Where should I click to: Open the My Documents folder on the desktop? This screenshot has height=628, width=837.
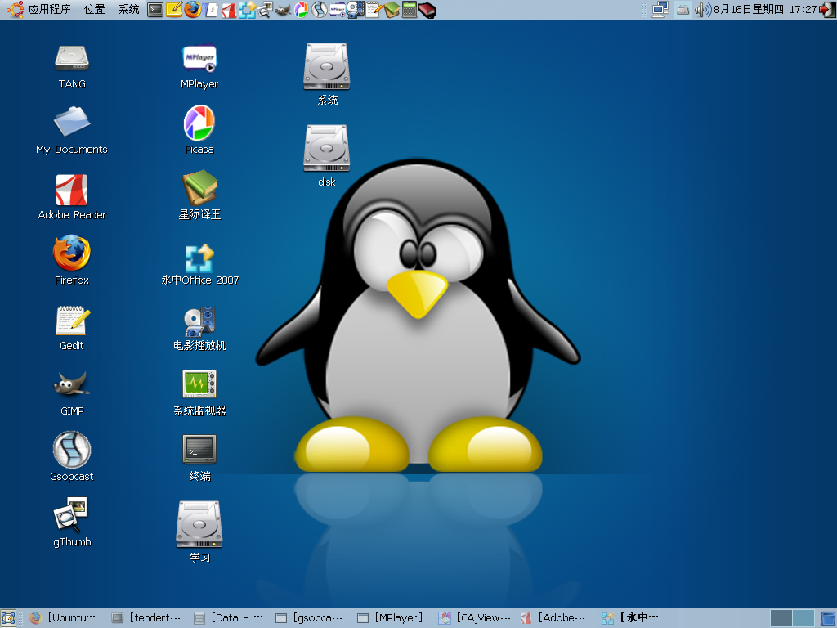[72, 122]
